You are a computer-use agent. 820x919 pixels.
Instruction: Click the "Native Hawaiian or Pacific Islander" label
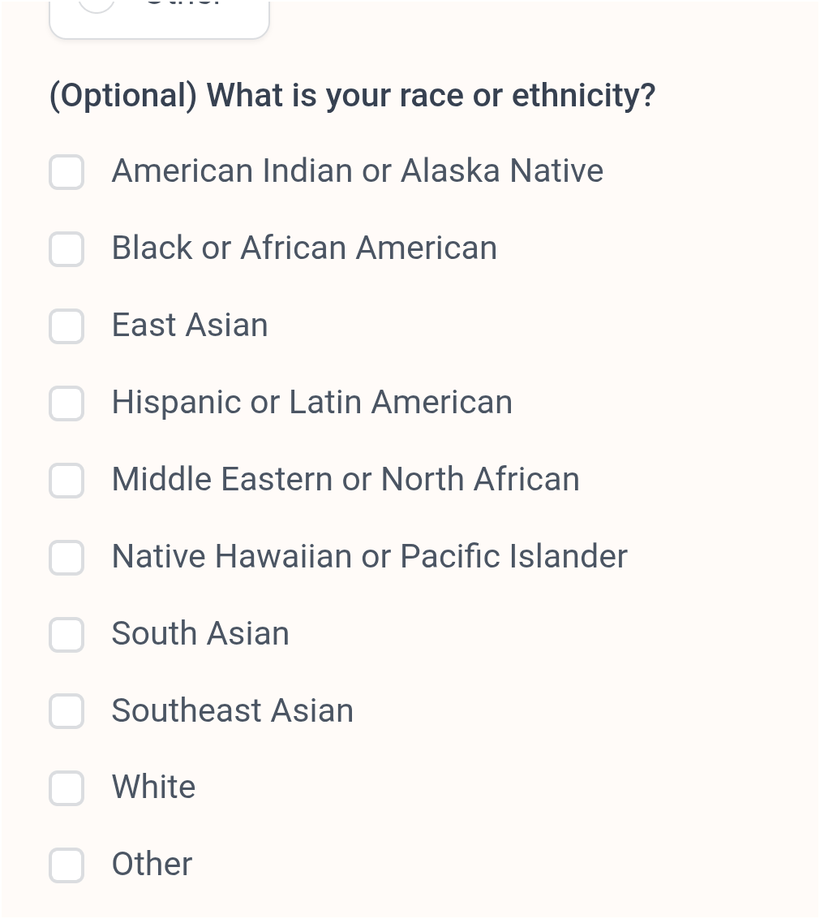(x=369, y=557)
